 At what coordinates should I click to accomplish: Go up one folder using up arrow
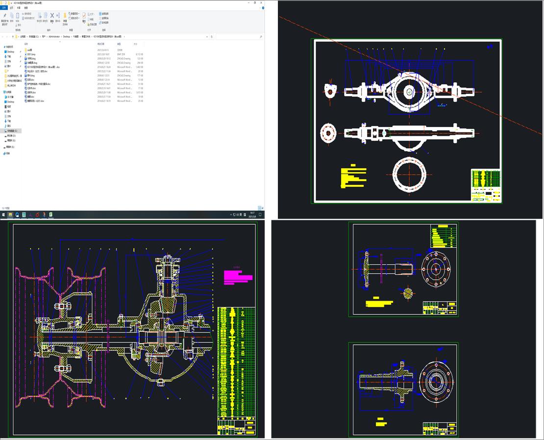[13, 36]
